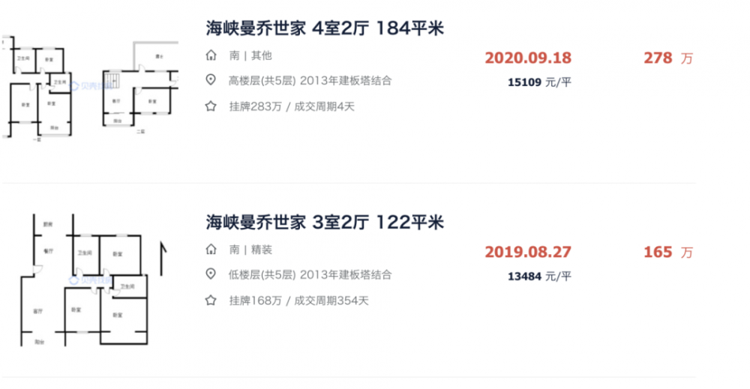The width and height of the screenshot is (750, 389).
Task: Click the location pin icon beside 低楼层(共5层)
Action: tap(211, 275)
